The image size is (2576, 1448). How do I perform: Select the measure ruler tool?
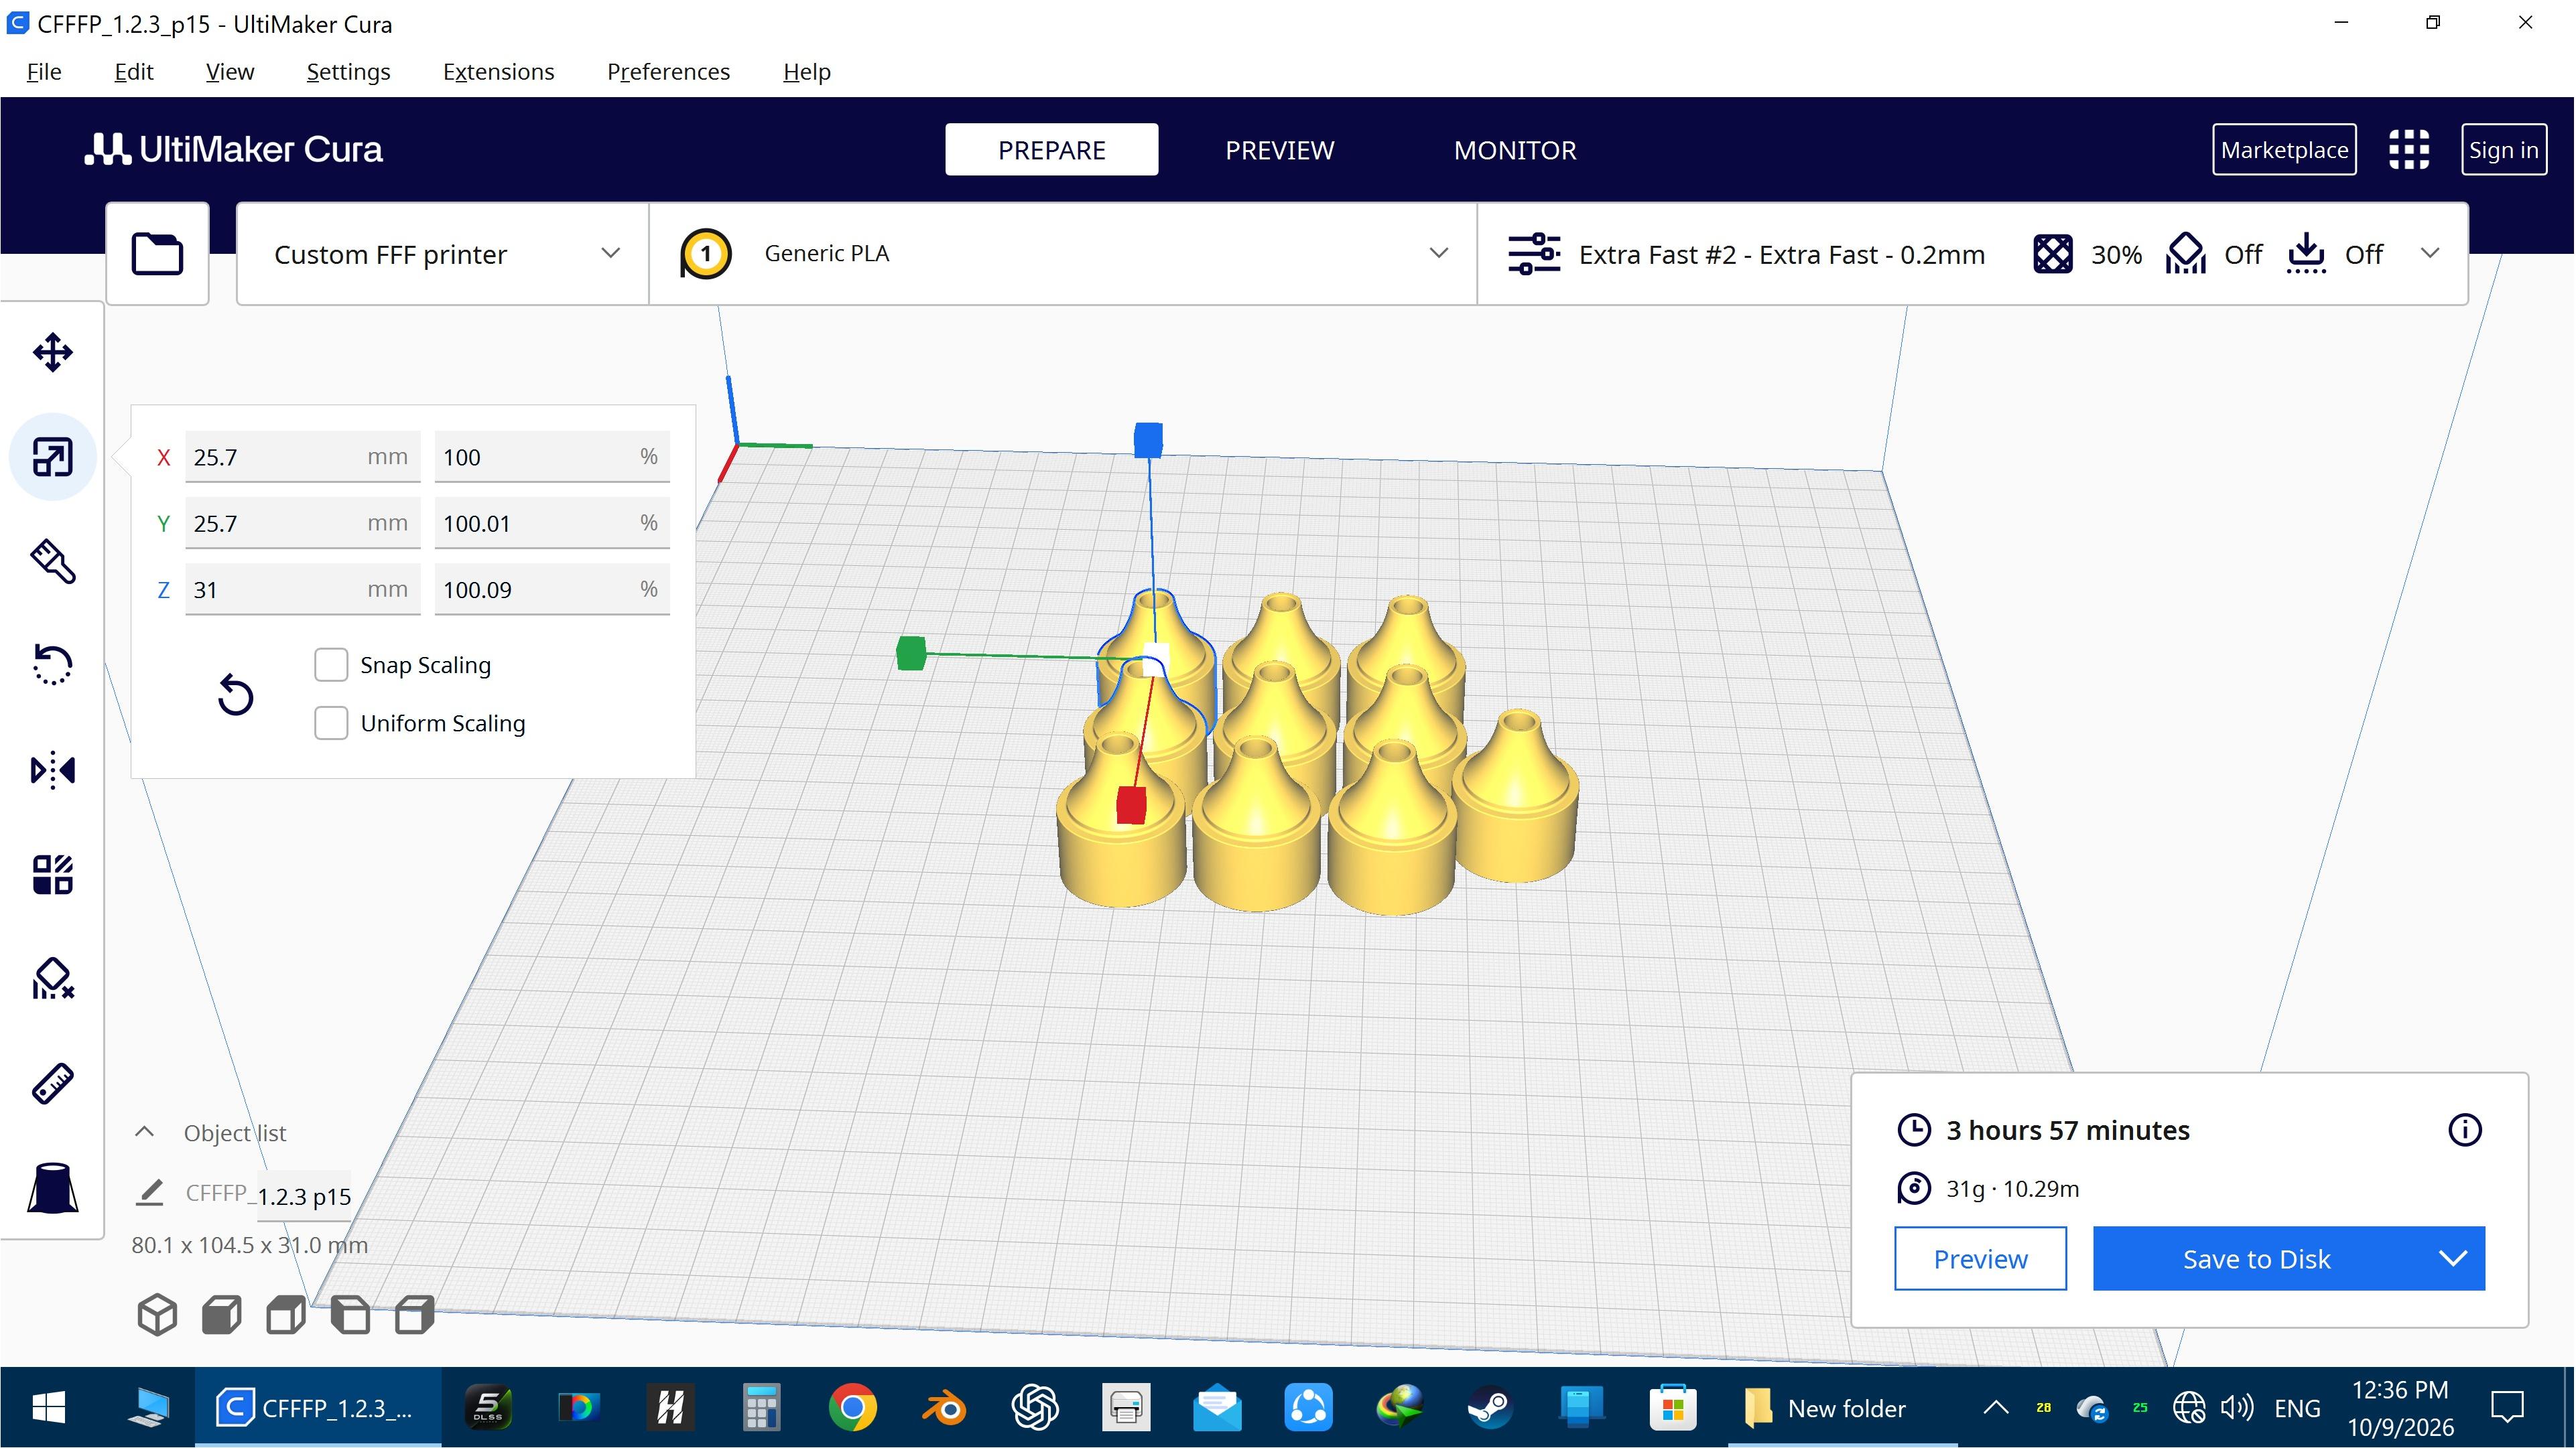pyautogui.click(x=52, y=1083)
